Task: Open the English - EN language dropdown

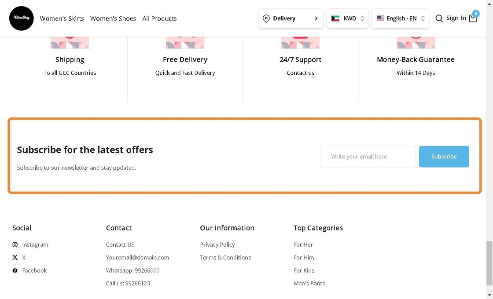Action: coord(400,18)
